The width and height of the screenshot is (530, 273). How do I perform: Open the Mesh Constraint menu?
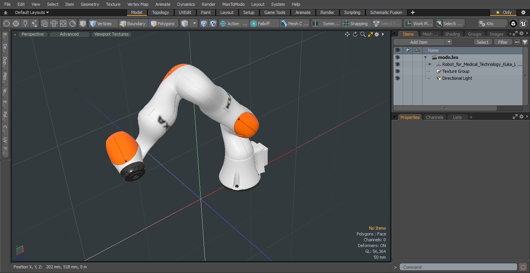(295, 24)
